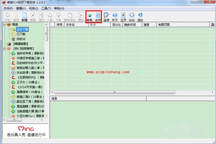This screenshot has height=144, width=216.
Task: Open the 论坛 (Forum) toolbar icon
Action: coord(132,17)
